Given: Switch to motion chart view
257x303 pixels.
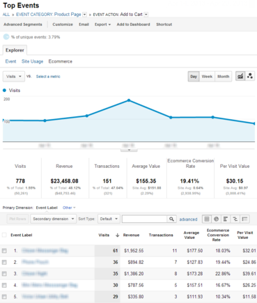Looking at the screenshot, I should (x=250, y=76).
